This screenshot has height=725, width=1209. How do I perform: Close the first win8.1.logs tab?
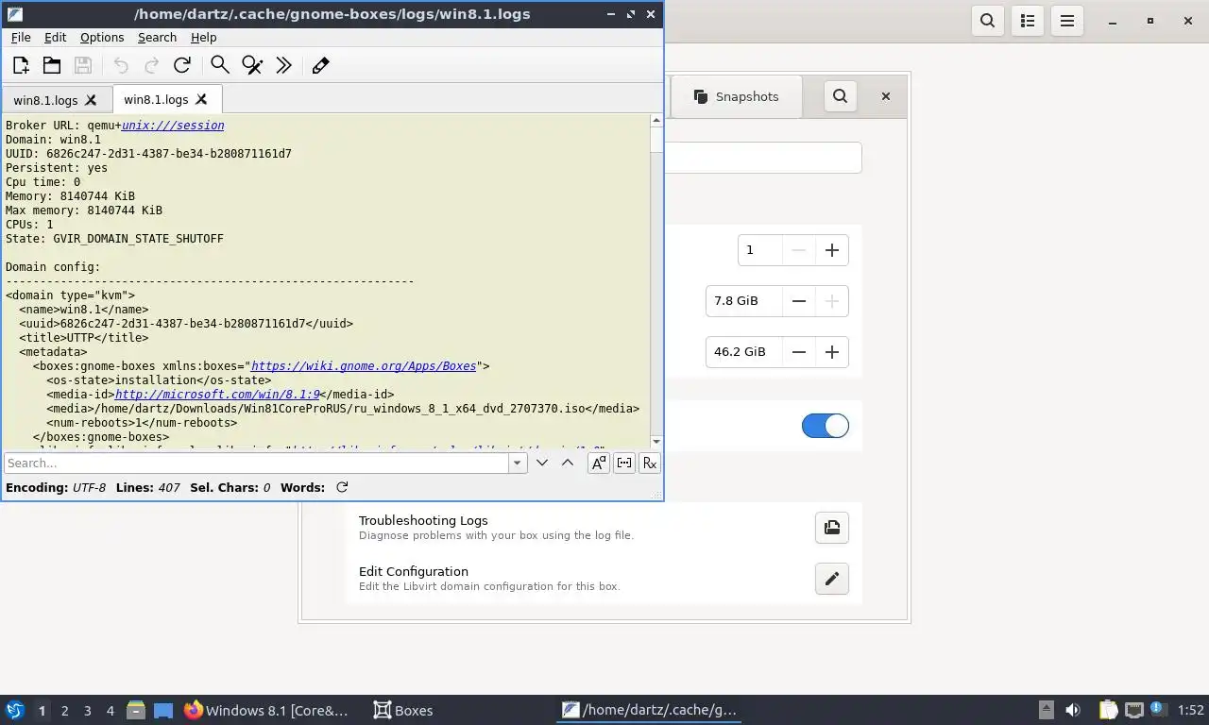91,100
